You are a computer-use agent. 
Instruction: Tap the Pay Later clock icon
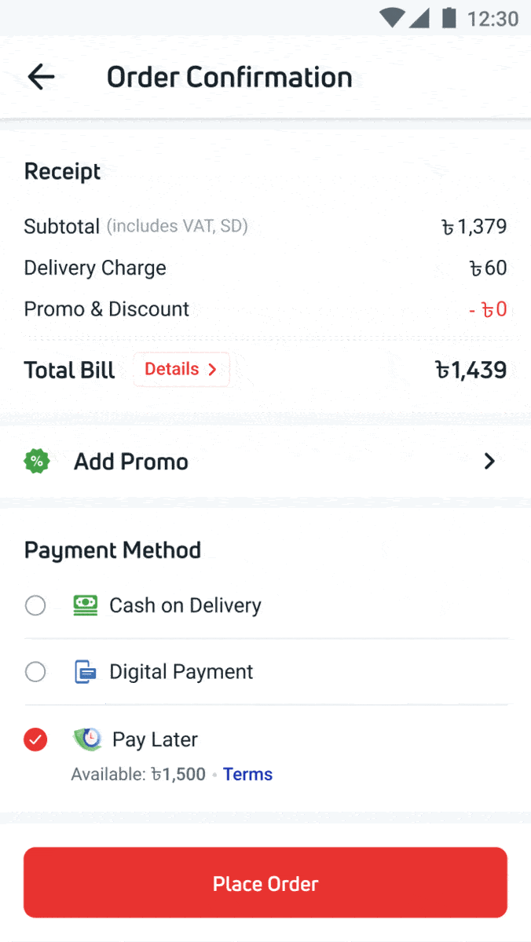pyautogui.click(x=87, y=739)
